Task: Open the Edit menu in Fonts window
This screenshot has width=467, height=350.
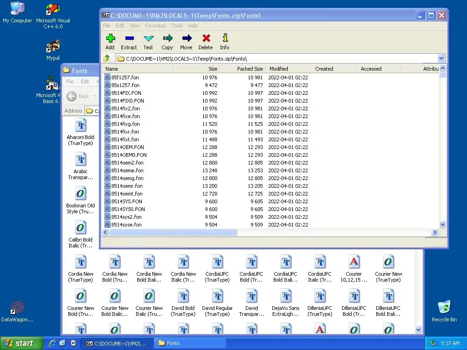Action: coord(85,82)
